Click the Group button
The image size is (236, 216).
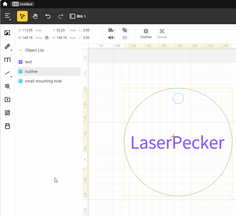click(x=162, y=34)
